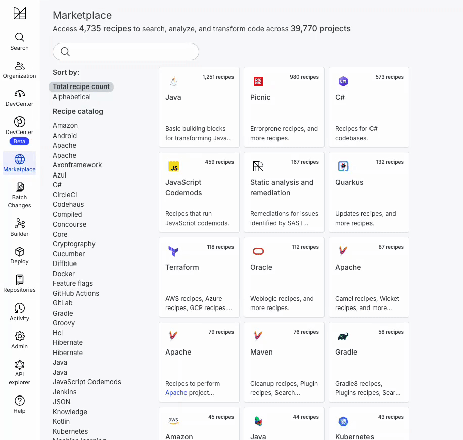463x440 pixels.
Task: Select Azul in recipe catalog
Action: [x=59, y=175]
